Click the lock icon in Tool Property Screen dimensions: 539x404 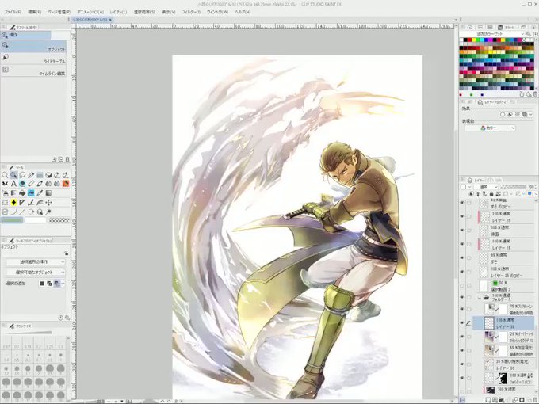click(x=66, y=253)
